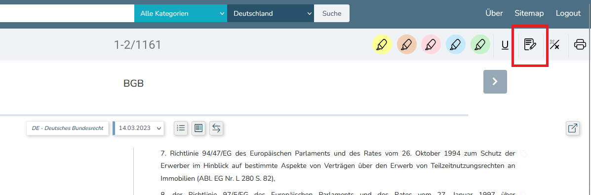Click the text '(ABl. EG Nr. L 280 S. 82)'
This screenshot has height=195, width=591.
tap(236, 178)
